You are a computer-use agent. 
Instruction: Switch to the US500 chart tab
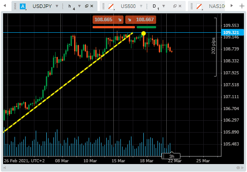[142, 6]
